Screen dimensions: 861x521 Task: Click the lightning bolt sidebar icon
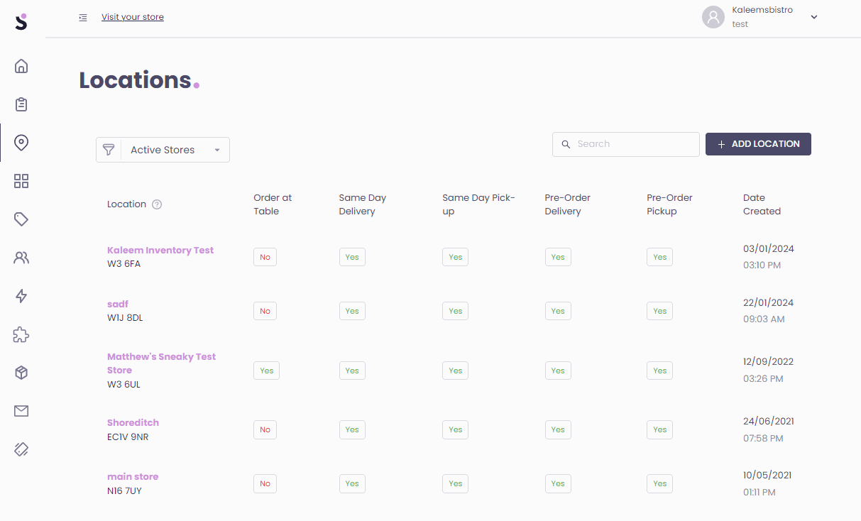(x=21, y=296)
